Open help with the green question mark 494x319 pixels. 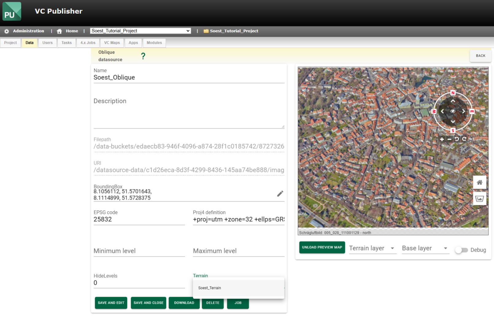pos(143,56)
